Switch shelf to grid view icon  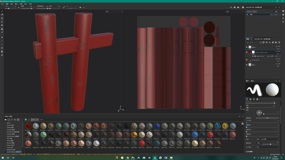pos(242,123)
